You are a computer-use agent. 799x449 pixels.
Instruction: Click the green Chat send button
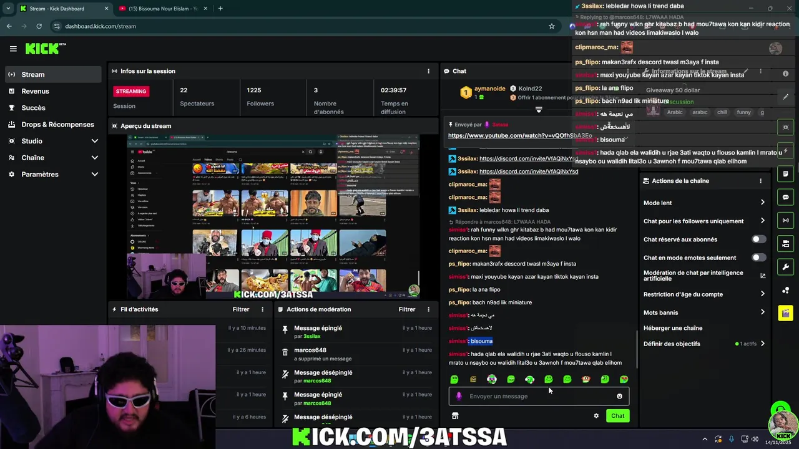pyautogui.click(x=617, y=416)
